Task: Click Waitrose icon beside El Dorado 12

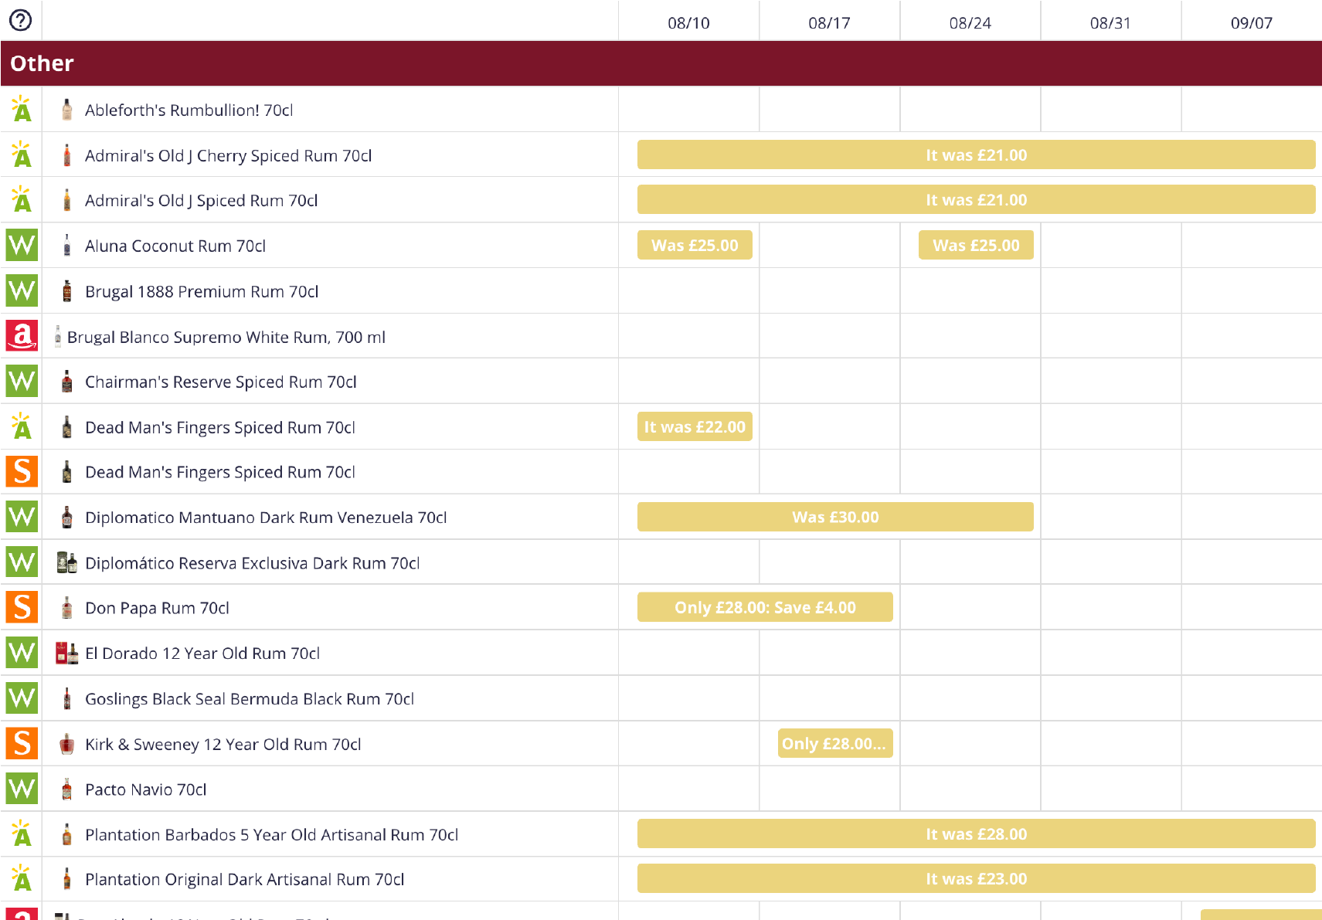Action: [x=22, y=653]
